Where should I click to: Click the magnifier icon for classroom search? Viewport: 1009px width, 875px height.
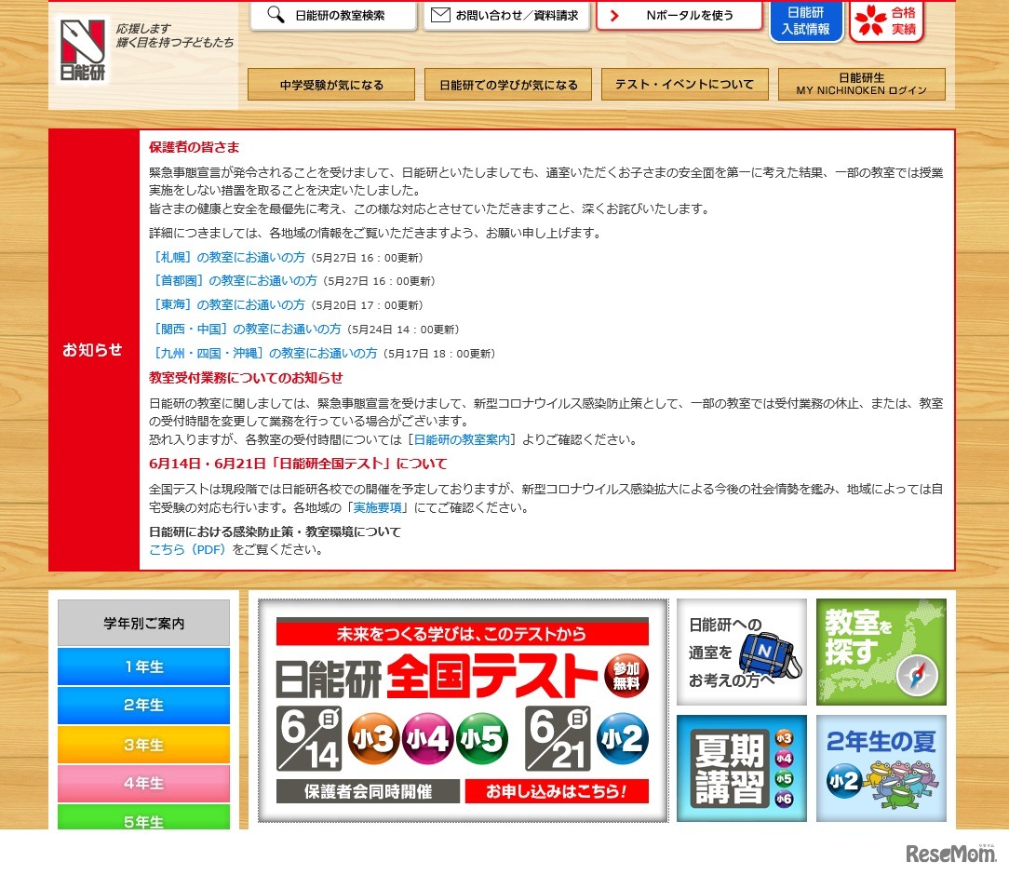coord(276,15)
